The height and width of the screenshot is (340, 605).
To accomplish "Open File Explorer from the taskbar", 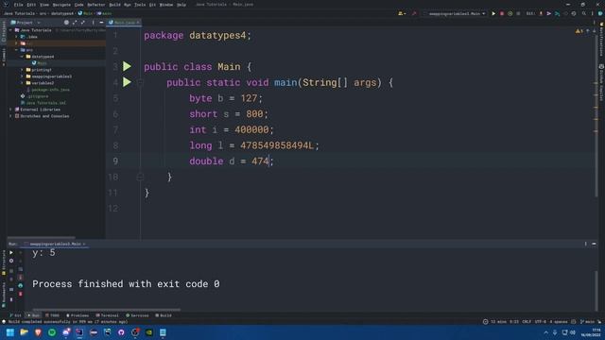I will (24, 332).
